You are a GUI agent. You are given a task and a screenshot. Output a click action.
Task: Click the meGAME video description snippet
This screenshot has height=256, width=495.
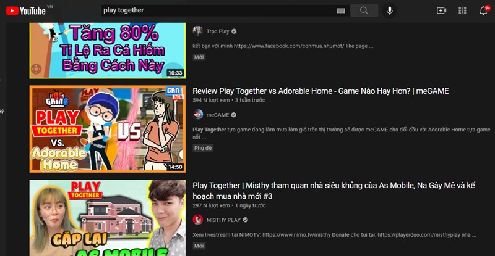click(x=342, y=133)
